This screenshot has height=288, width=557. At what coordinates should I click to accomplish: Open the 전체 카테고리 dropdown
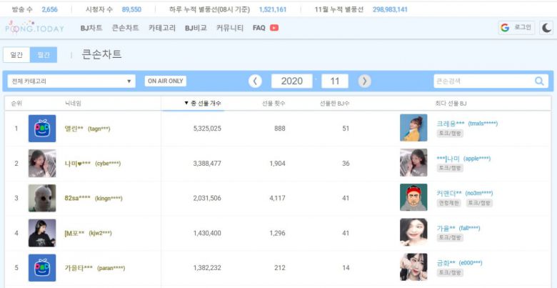71,81
